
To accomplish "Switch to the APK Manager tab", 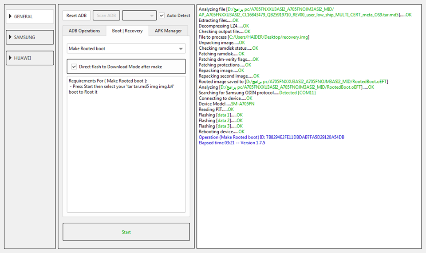I will point(168,31).
